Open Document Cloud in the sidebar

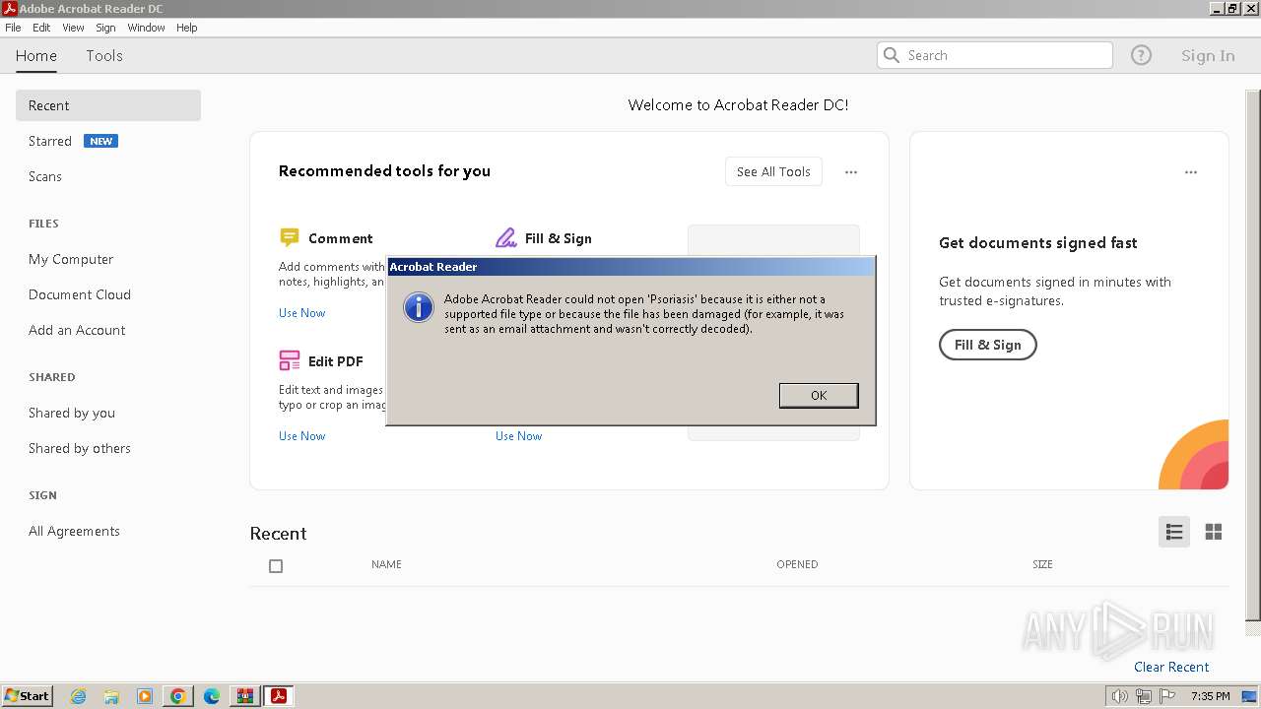(x=80, y=294)
